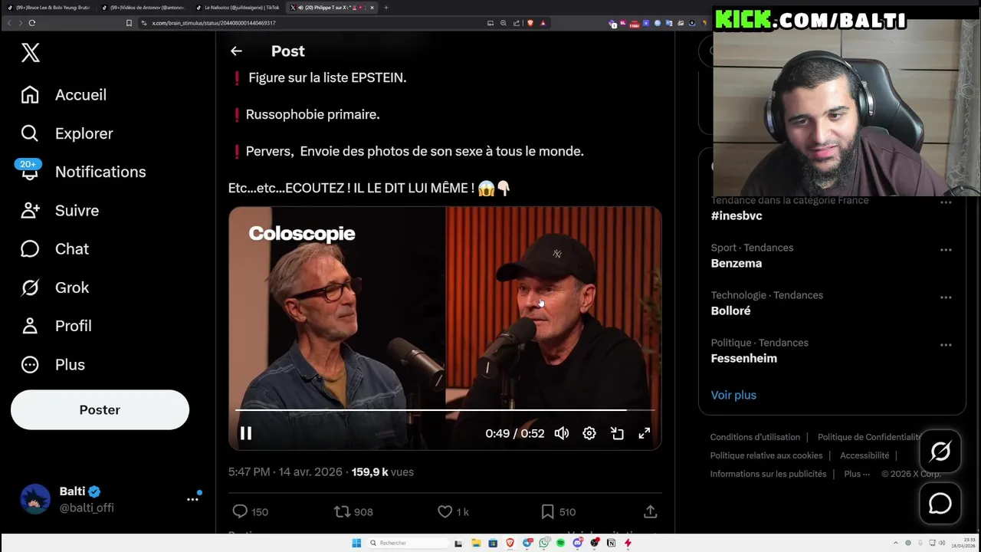The height and width of the screenshot is (552, 981).
Task: Expand the footer Plus menu
Action: (857, 474)
